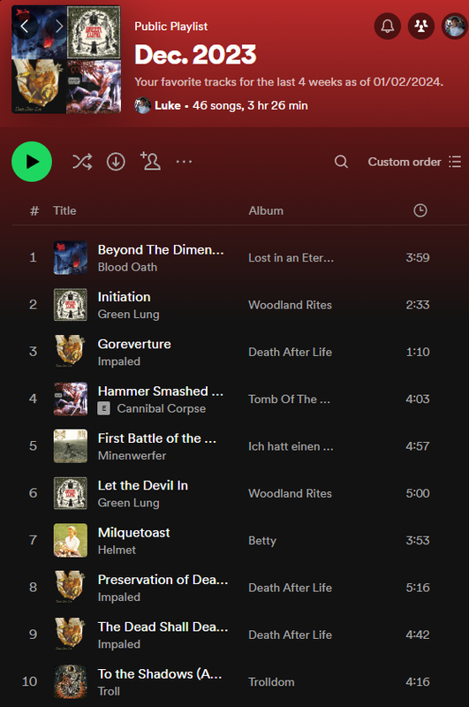The image size is (469, 707).
Task: Click track number 5
Action: pyautogui.click(x=33, y=446)
